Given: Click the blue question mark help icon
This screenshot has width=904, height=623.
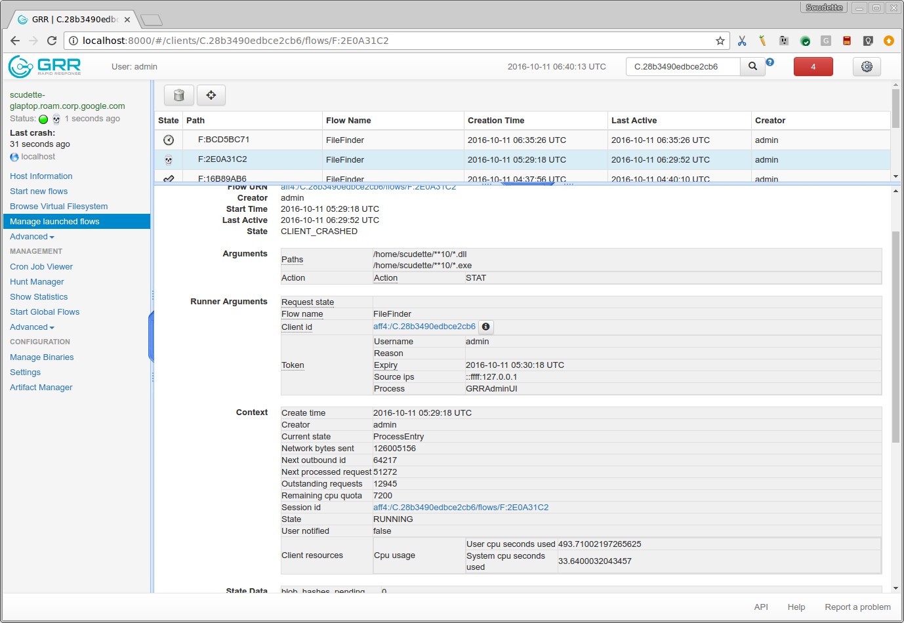Looking at the screenshot, I should (770, 62).
